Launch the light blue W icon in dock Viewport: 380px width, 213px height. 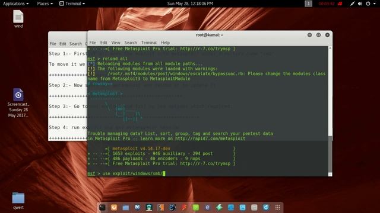click(x=243, y=208)
